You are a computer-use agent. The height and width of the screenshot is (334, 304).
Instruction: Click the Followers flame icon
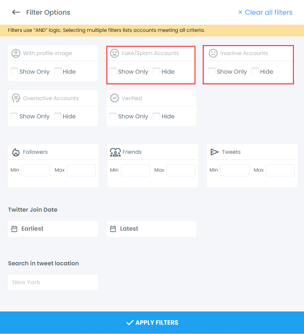coord(16,152)
